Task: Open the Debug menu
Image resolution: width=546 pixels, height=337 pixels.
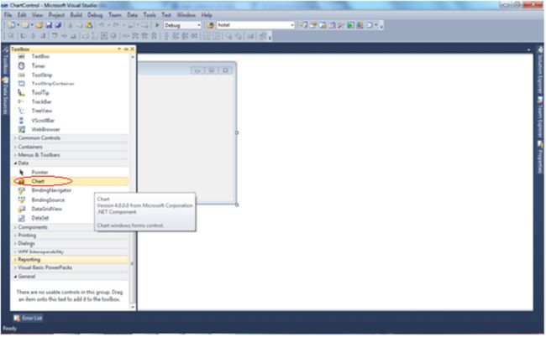Action: click(95, 15)
